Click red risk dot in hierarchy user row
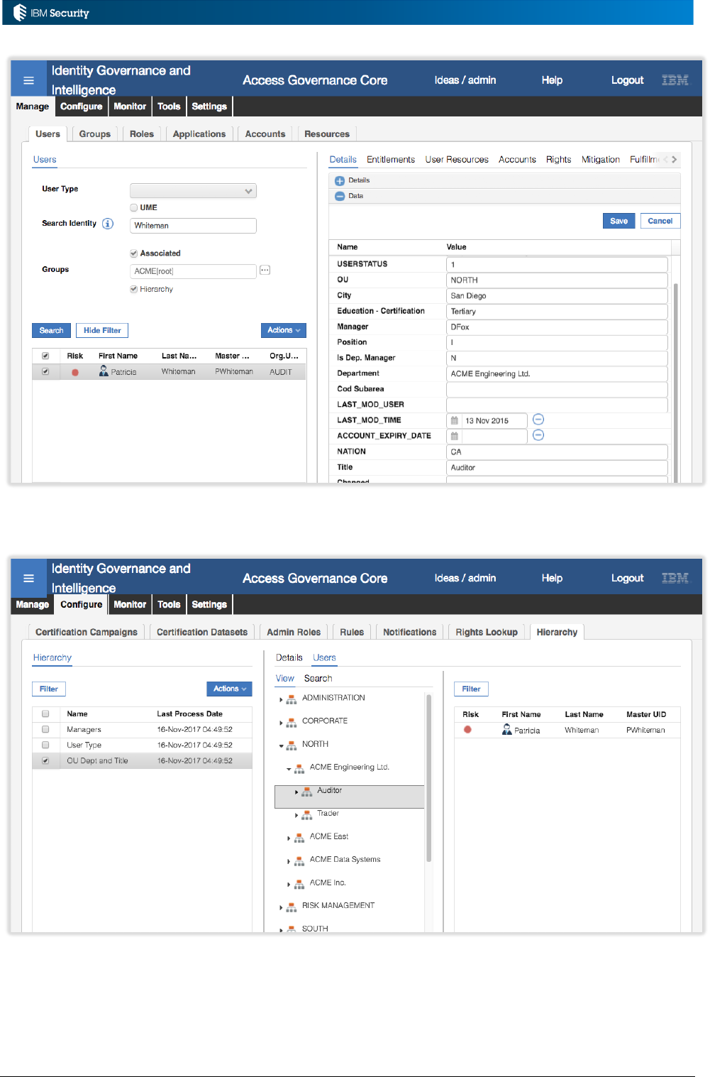The image size is (710, 1077). 467,730
